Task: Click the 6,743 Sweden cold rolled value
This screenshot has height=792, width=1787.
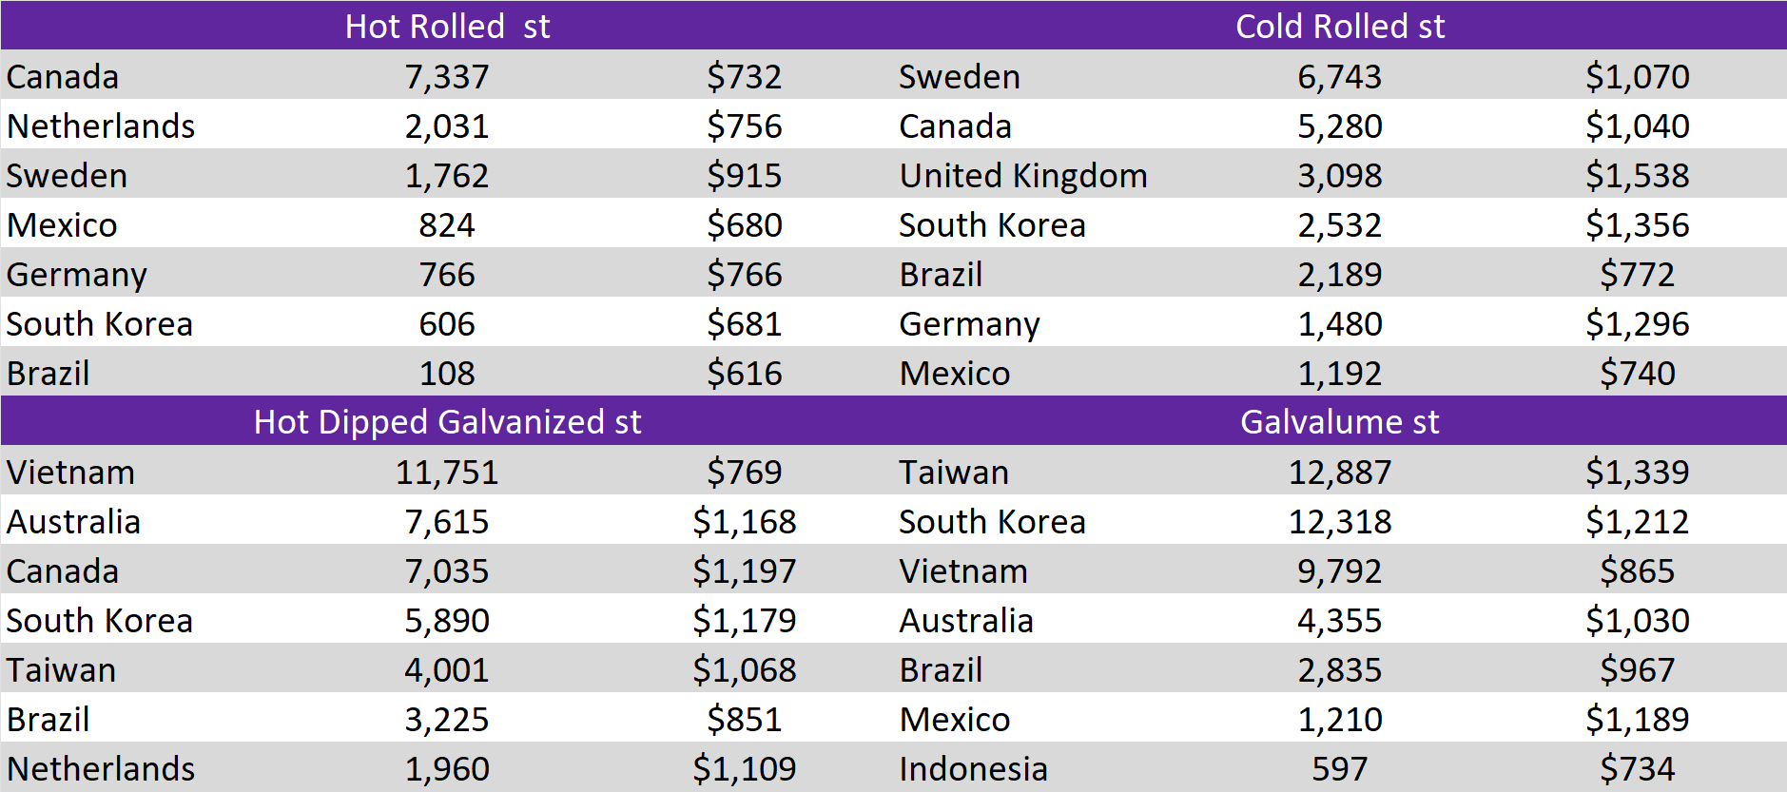Action: coord(1339,76)
